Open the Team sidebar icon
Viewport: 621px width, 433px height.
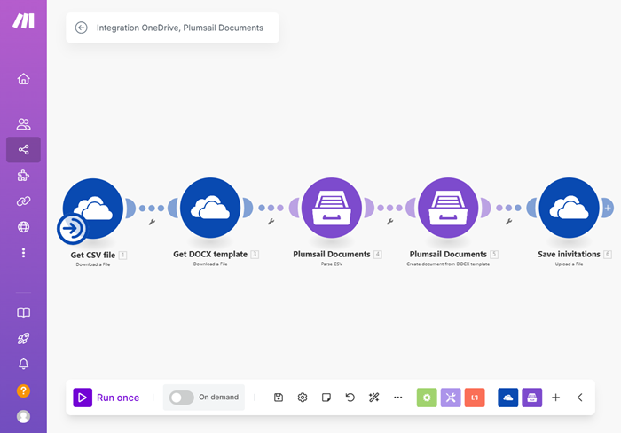[x=23, y=124]
